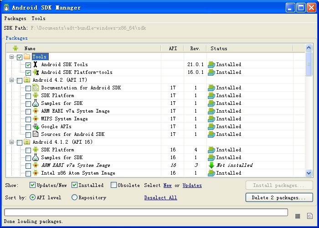Image resolution: width=319 pixels, height=228 pixels.
Task: Select the Intel x86 Atom System Image row
Action: (x=156, y=173)
